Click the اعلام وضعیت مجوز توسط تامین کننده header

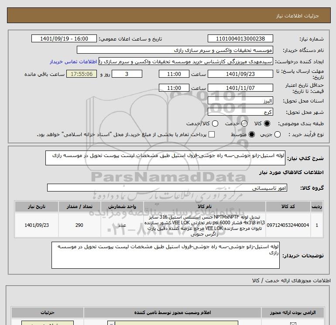[x=172, y=313]
